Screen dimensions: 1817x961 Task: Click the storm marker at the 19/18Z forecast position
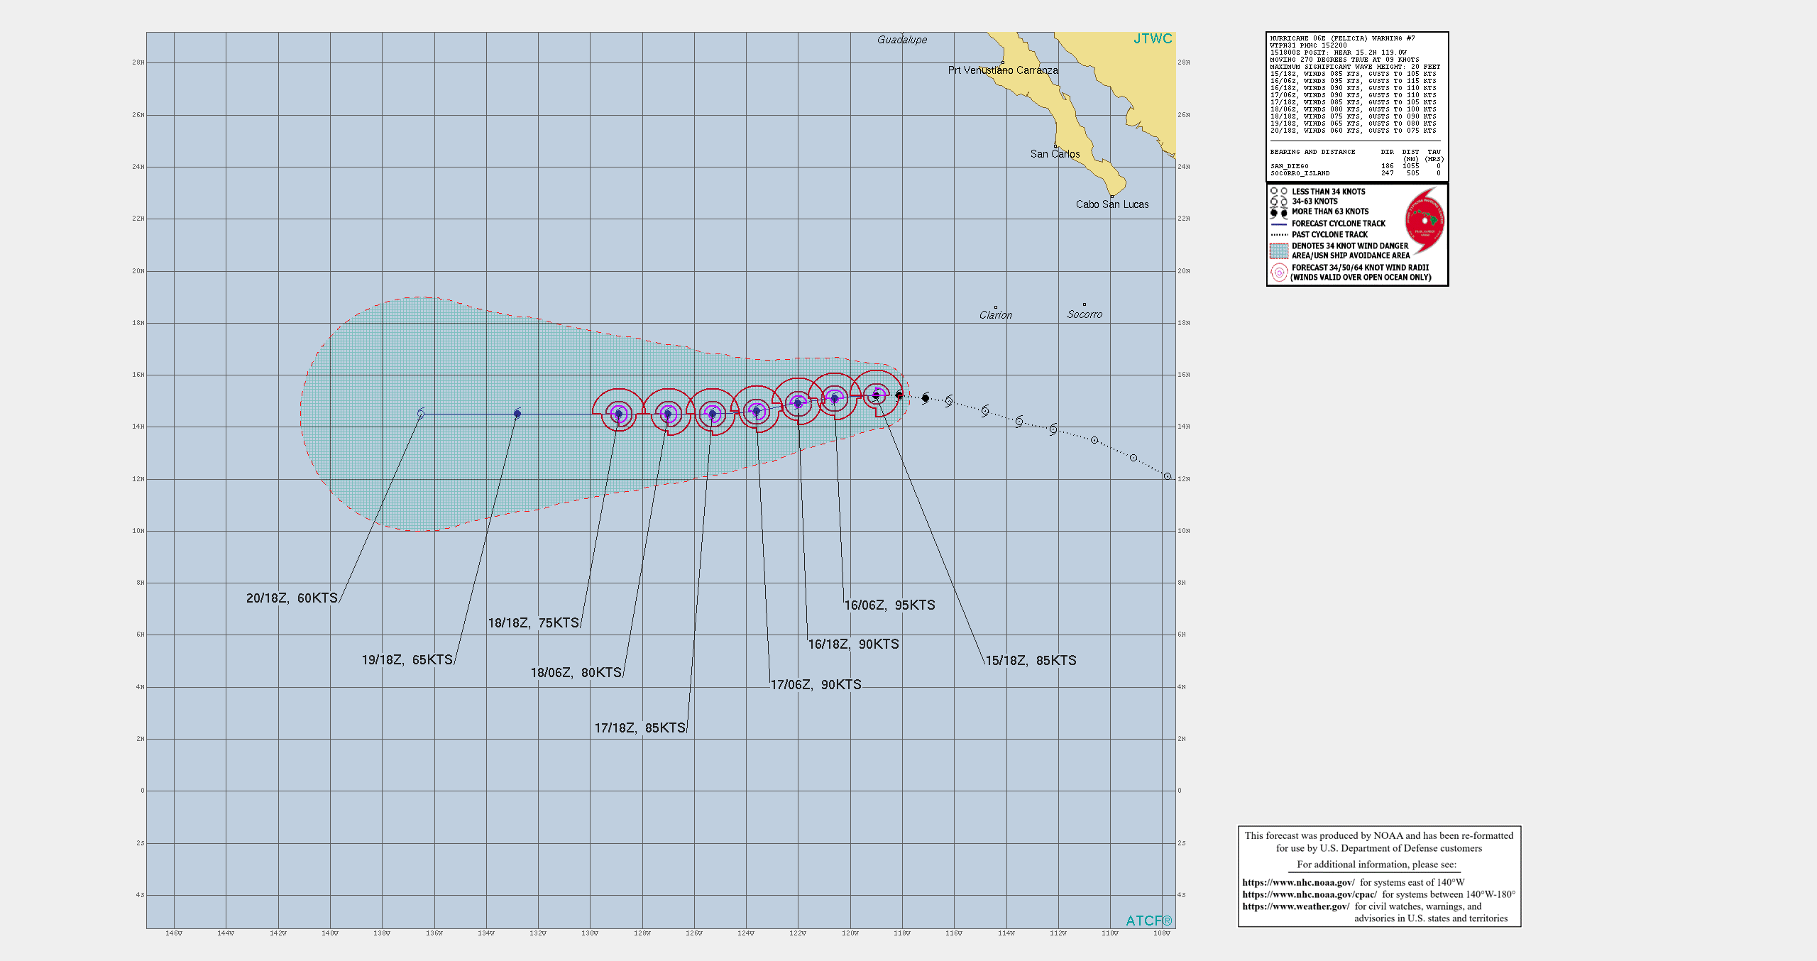point(517,414)
